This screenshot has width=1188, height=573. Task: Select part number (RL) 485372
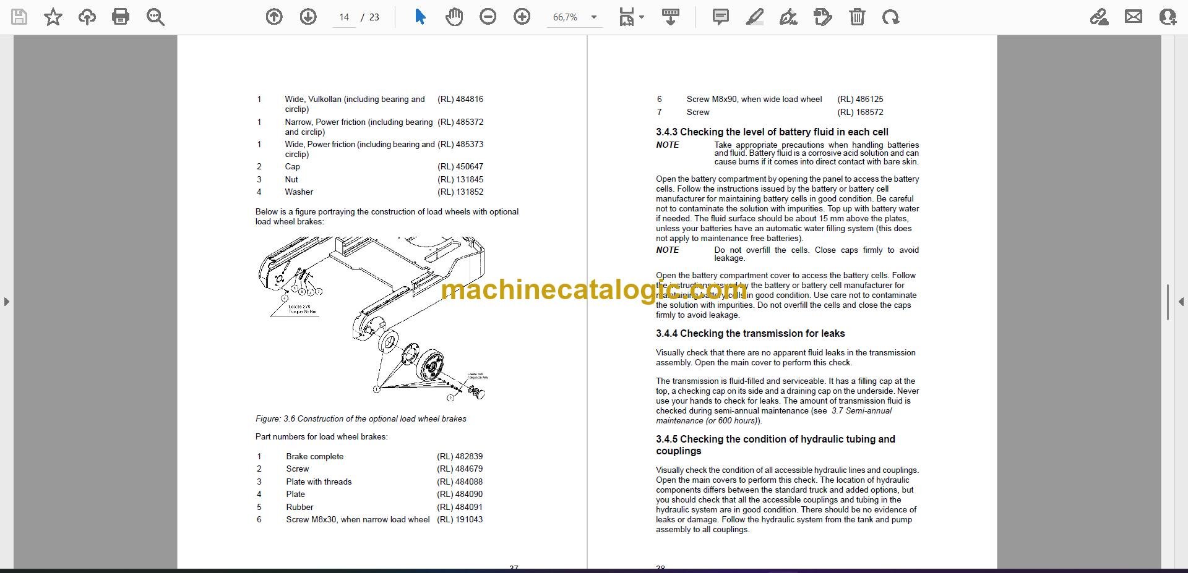[x=460, y=122]
